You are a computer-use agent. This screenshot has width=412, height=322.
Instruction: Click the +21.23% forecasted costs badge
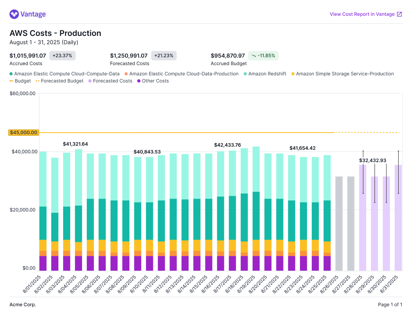(164, 56)
